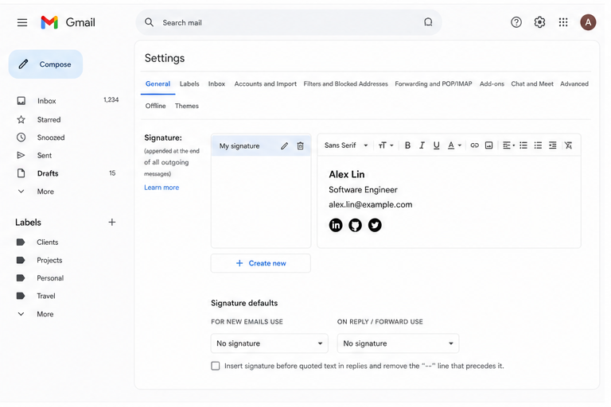Apply italic formatting in signature editor
This screenshot has width=611, height=407.
coord(422,145)
